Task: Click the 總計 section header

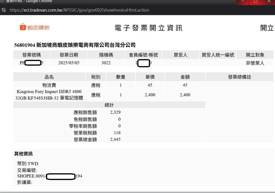Action: [109, 105]
